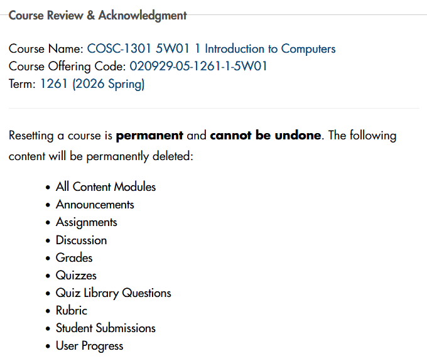Click the Quizzes list item

coord(76,276)
